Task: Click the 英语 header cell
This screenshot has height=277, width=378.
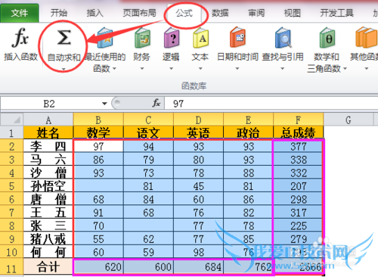Action: pos(198,132)
